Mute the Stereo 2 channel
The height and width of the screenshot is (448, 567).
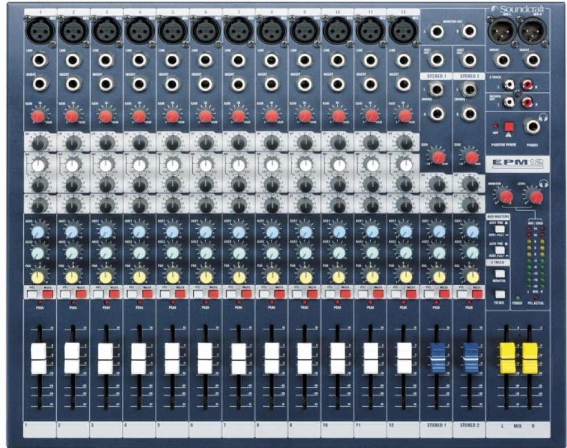476,293
